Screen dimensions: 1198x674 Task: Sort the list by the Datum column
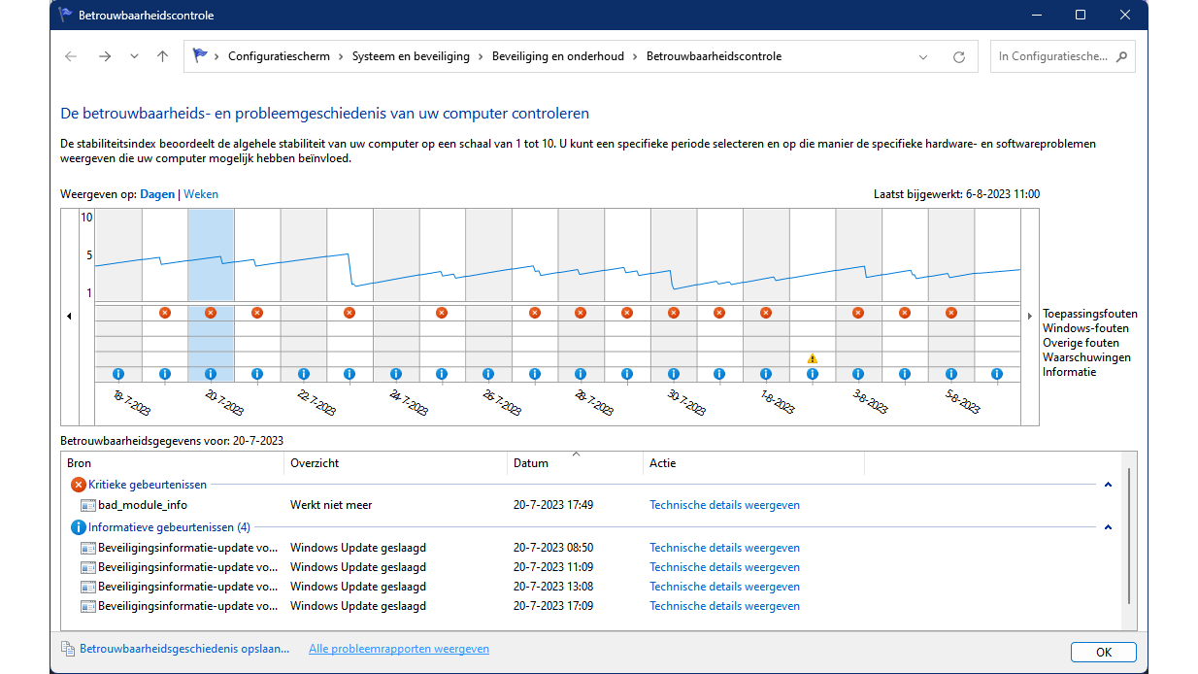point(575,463)
